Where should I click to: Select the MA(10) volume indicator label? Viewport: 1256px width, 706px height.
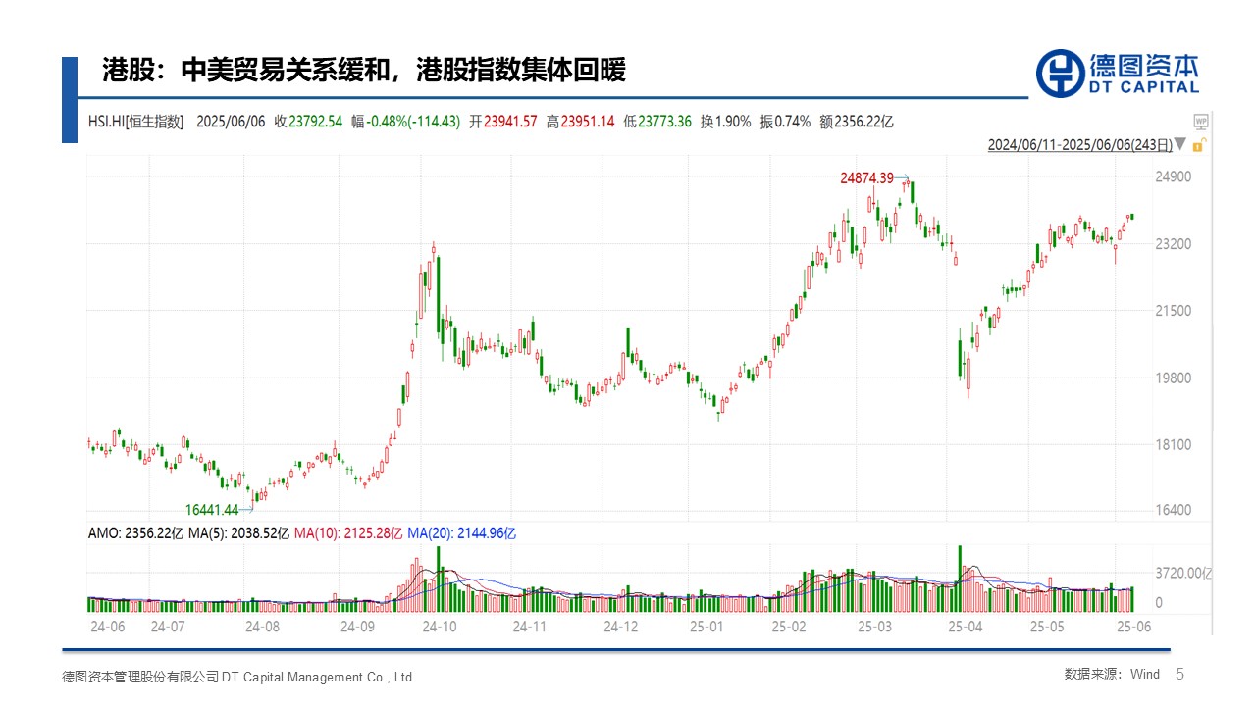(x=348, y=533)
